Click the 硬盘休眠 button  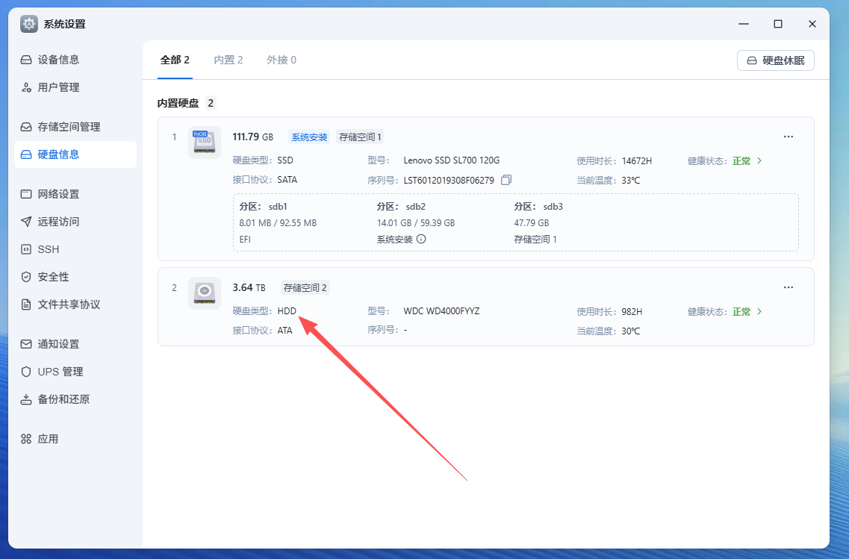click(775, 60)
